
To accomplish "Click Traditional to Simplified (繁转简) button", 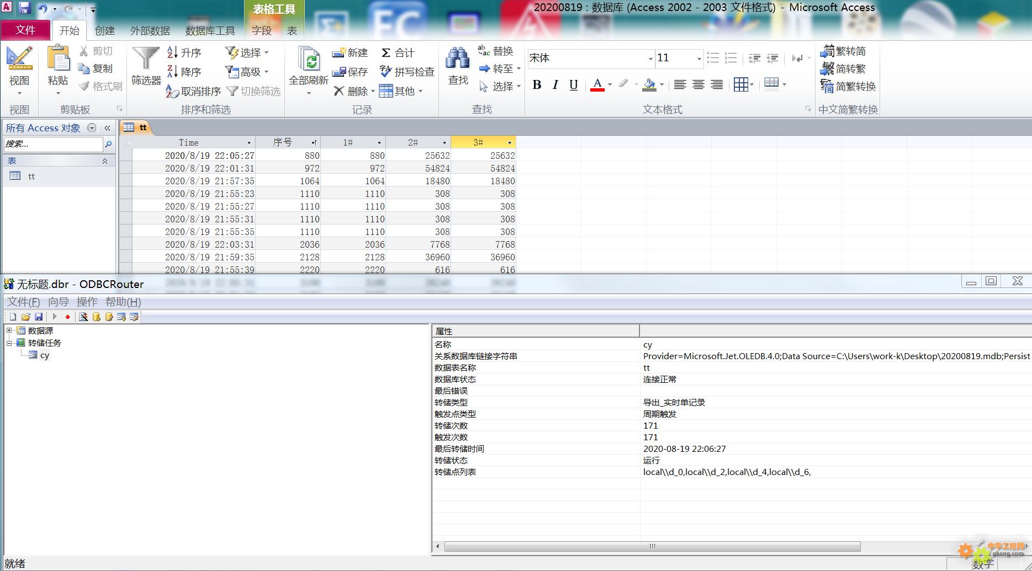I will click(x=843, y=51).
